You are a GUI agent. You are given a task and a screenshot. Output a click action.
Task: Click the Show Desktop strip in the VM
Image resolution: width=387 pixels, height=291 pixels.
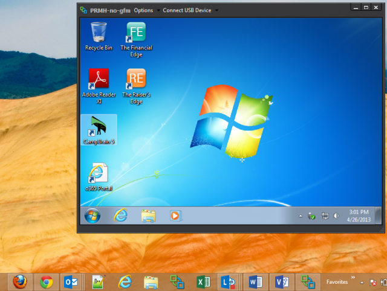tap(379, 216)
